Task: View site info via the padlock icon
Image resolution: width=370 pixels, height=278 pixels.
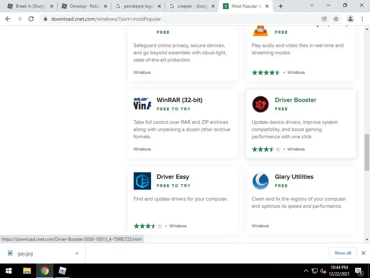Action: pos(46,19)
